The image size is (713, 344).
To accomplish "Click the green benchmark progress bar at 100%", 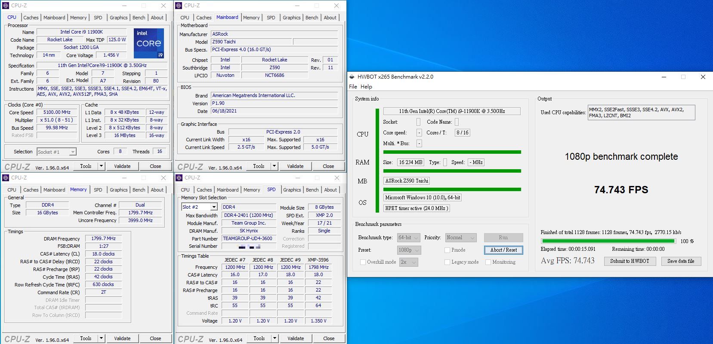I will click(x=608, y=241).
